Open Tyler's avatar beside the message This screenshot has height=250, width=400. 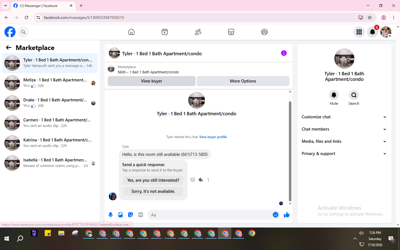pyautogui.click(x=113, y=196)
